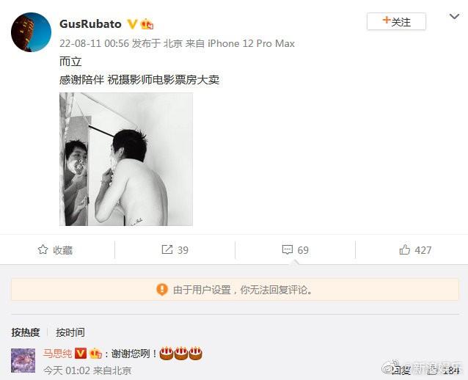
Task: Click the 22-08-11 00:56 post timestamp
Action: [95, 43]
